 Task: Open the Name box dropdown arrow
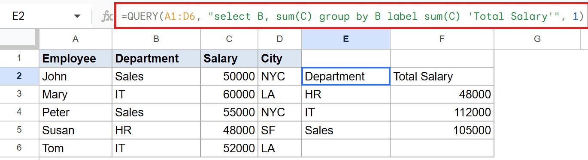coord(77,16)
